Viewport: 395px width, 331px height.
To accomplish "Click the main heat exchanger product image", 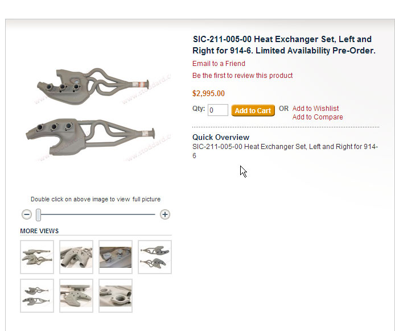I will tap(96, 113).
